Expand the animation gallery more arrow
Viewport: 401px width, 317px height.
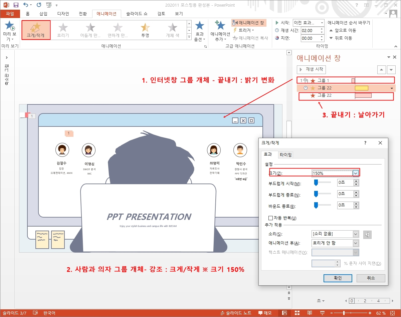point(189,37)
